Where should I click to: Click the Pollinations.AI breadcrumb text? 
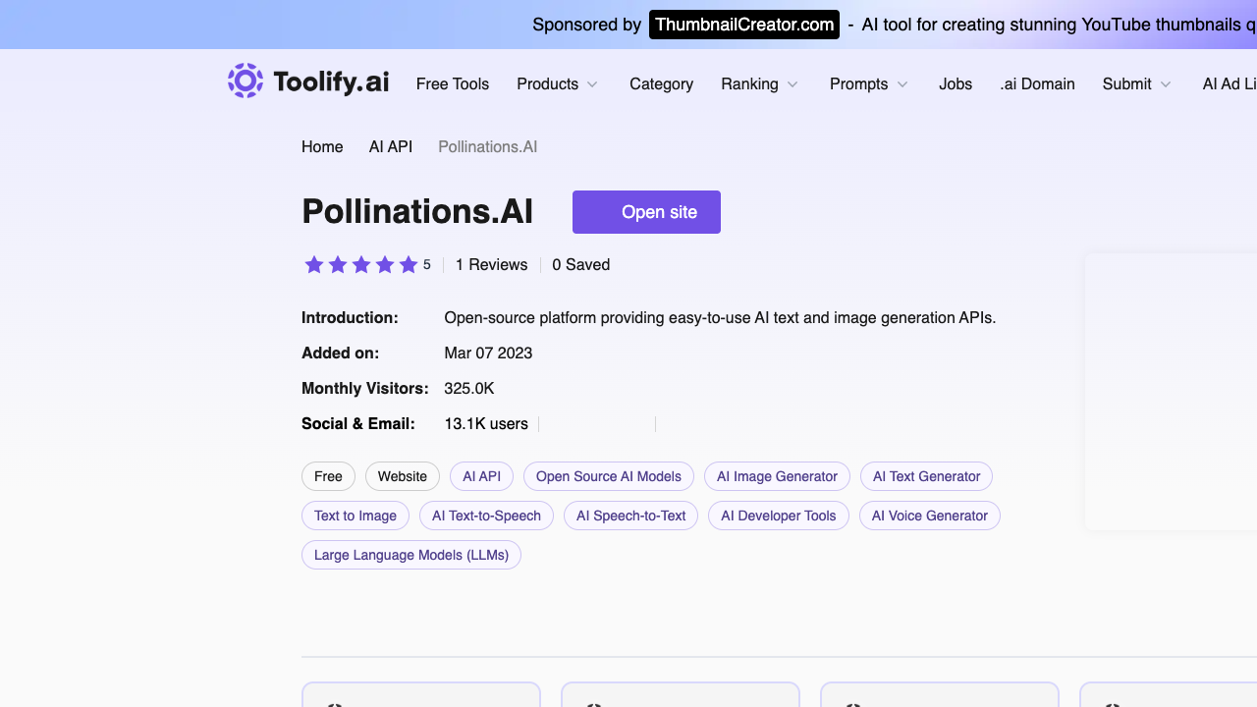click(x=488, y=147)
